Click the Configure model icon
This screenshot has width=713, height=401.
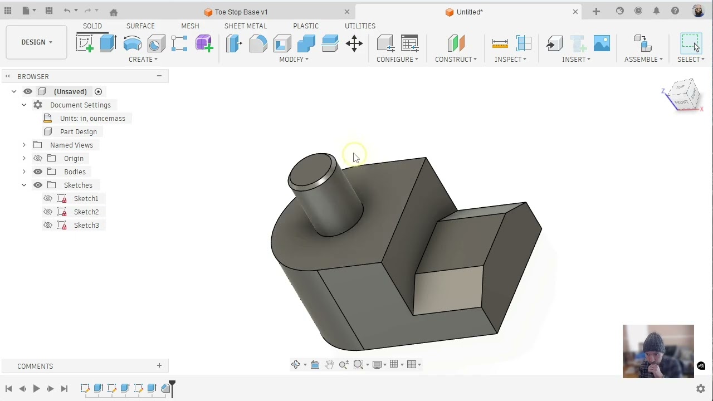385,43
